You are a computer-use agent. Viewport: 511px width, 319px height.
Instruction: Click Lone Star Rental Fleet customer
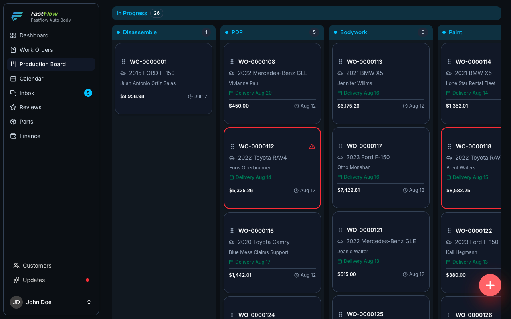click(x=471, y=83)
